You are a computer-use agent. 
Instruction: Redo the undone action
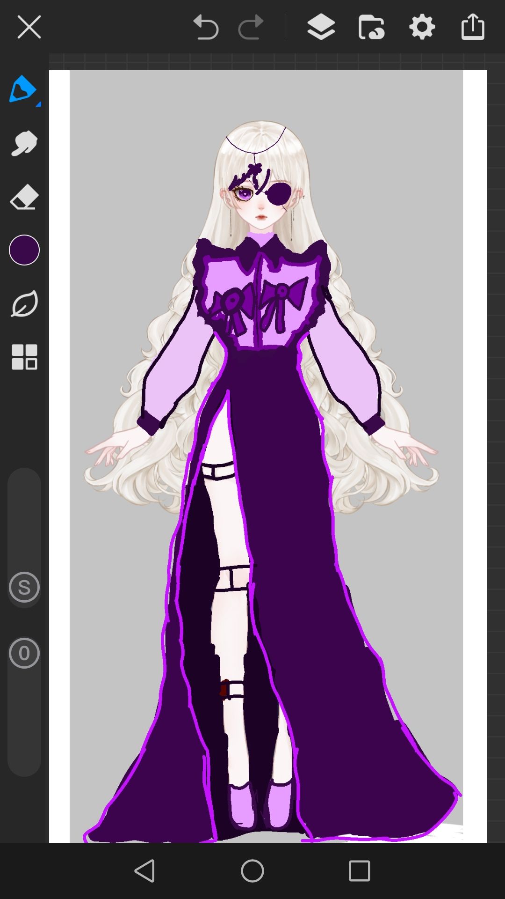tap(251, 27)
